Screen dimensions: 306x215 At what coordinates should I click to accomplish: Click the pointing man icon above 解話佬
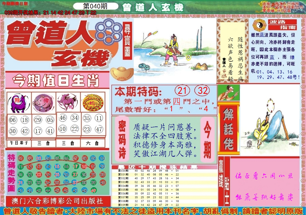[228, 92]
